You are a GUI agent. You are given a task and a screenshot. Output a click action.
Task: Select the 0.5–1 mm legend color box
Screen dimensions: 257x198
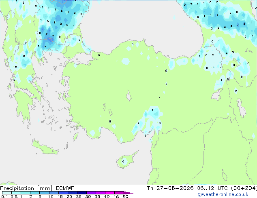pyautogui.click(x=16, y=193)
